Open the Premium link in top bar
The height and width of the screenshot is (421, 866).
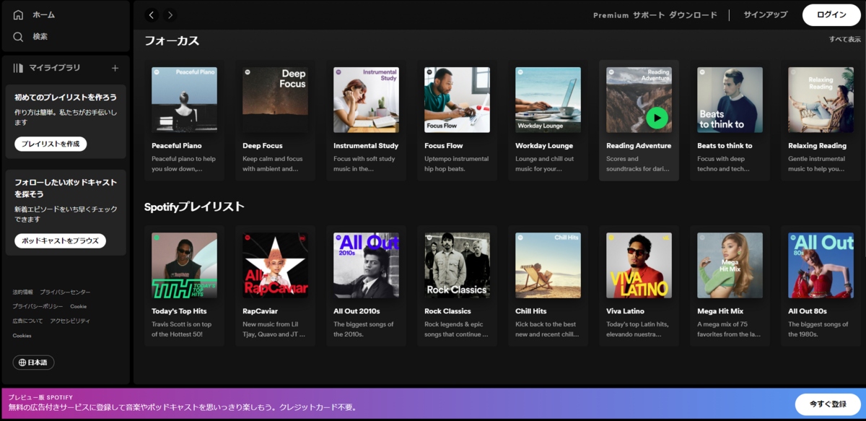pos(611,15)
